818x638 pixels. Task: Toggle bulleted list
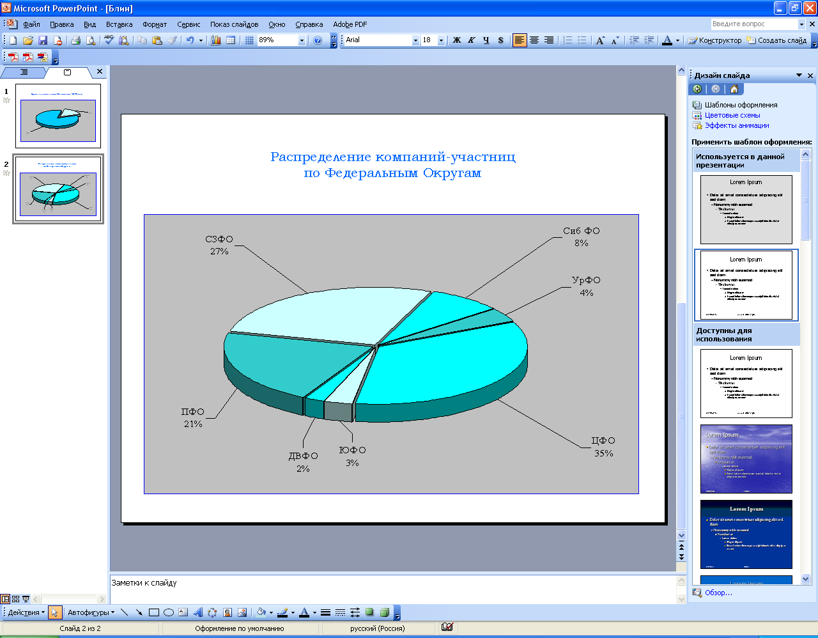582,40
